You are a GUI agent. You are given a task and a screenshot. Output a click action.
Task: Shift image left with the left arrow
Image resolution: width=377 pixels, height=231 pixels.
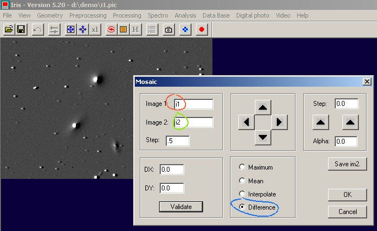[x=247, y=122]
